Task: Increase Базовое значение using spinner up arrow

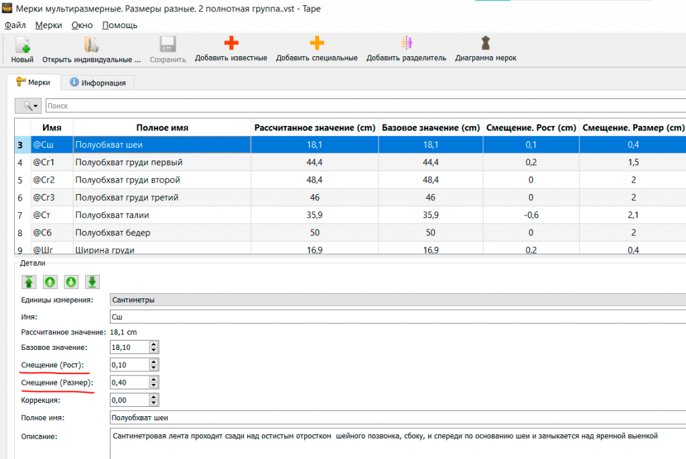Action: coord(153,344)
